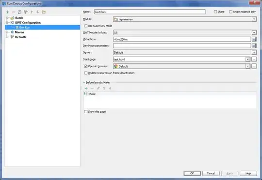Open edit defaults wrench icon
The width and height of the screenshot is (262, 180).
[x=26, y=12]
